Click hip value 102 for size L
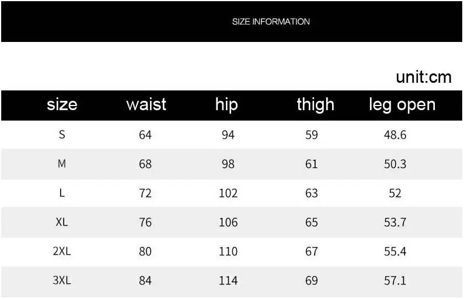This screenshot has height=299, width=464. (228, 194)
